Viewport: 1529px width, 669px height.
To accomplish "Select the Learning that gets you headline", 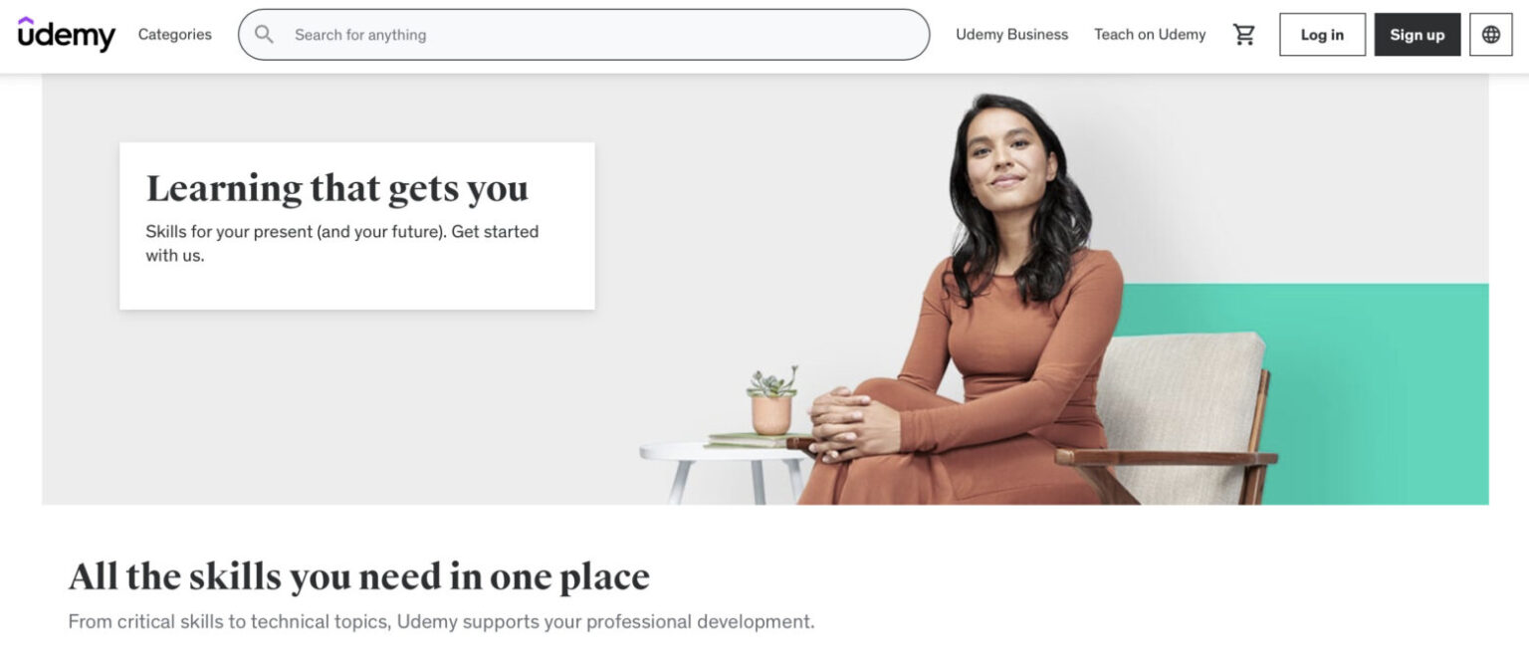I will 337,189.
